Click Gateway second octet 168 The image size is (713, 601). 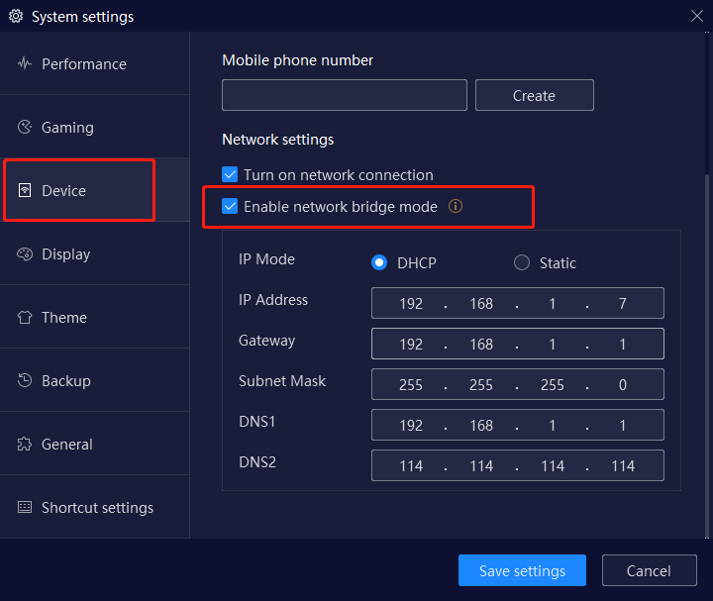point(481,345)
